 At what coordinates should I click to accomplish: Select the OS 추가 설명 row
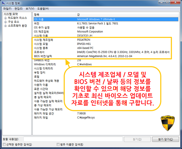point(106,28)
